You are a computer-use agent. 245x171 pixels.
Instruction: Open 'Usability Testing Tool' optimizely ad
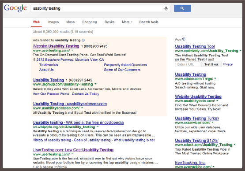[x=195, y=46]
